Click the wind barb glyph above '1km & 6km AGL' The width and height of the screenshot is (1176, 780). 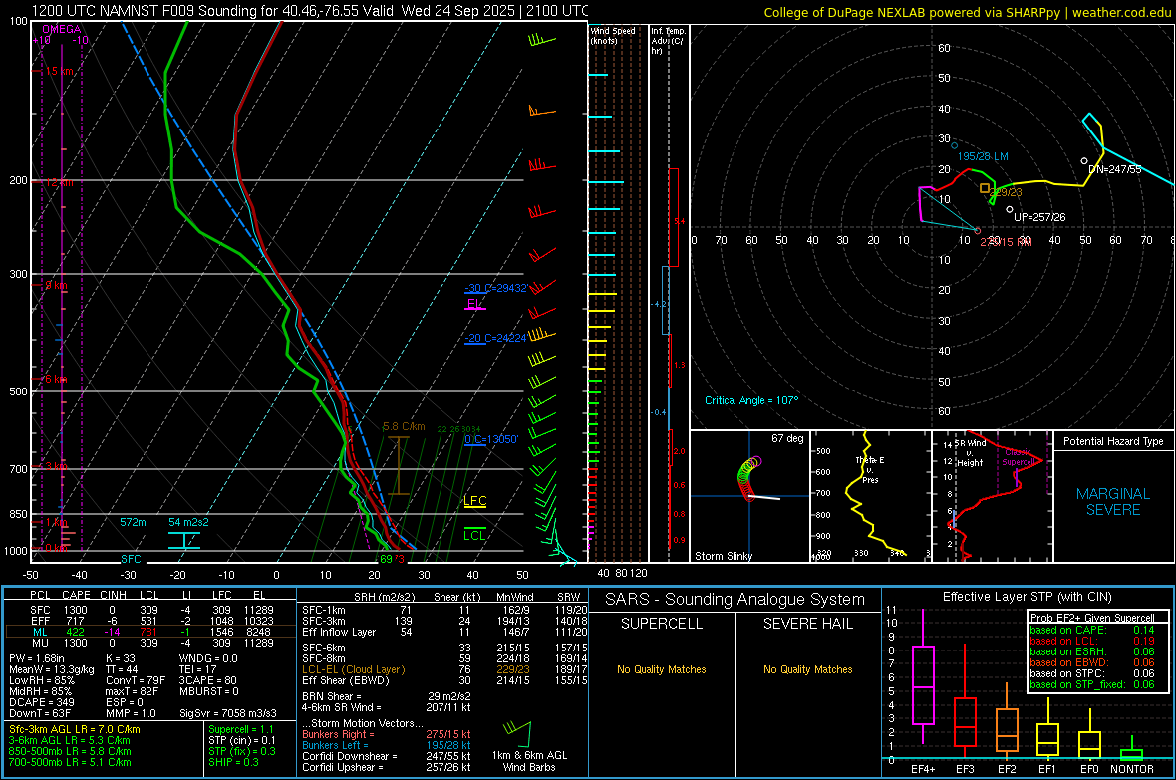pos(517,733)
